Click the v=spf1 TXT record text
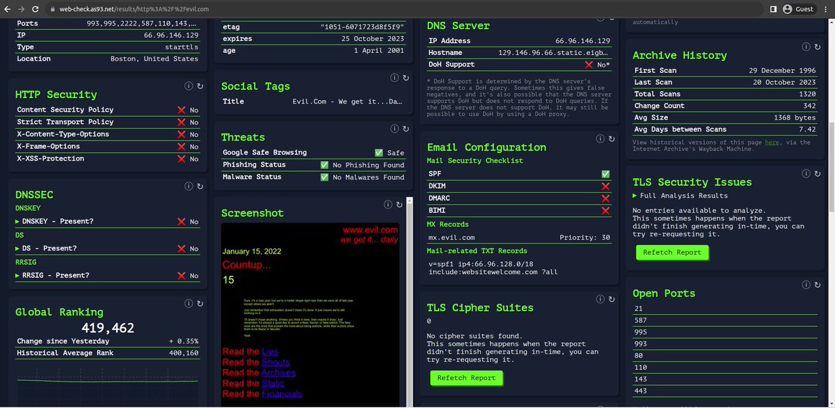This screenshot has height=408, width=835. pyautogui.click(x=494, y=268)
